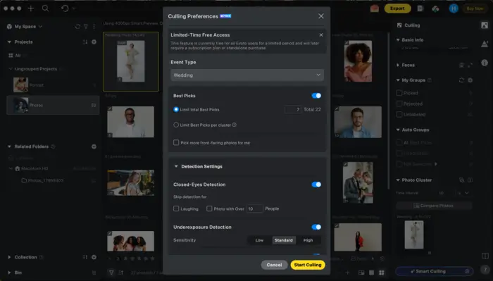Click the red gift icon in top bar

pyautogui.click(x=374, y=8)
